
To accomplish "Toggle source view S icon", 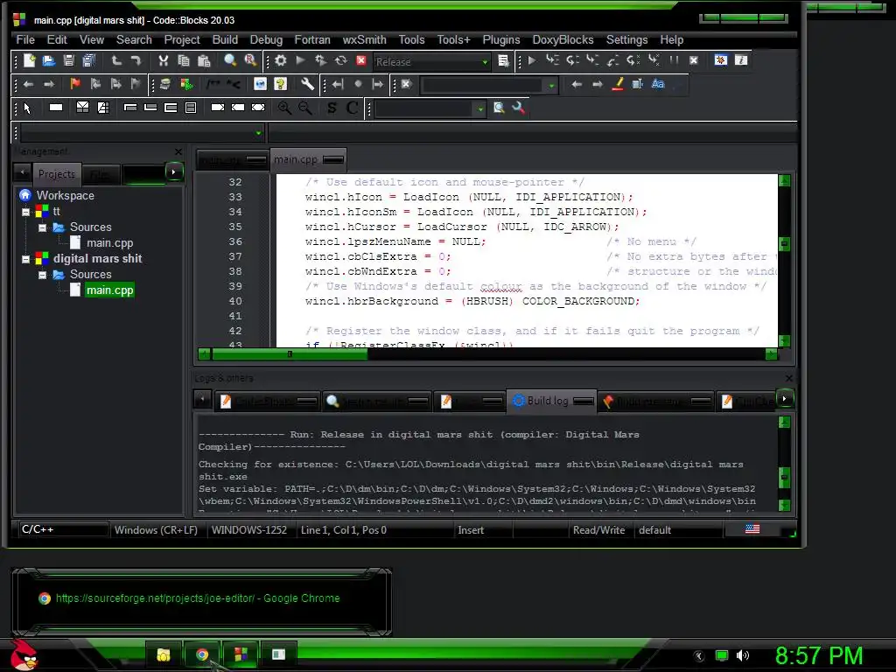I will coord(332,108).
